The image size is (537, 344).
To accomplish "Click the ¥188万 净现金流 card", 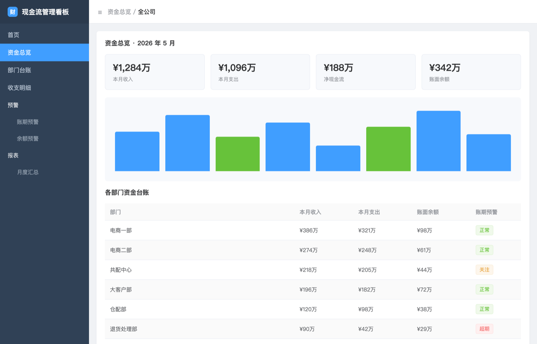I will (x=365, y=72).
